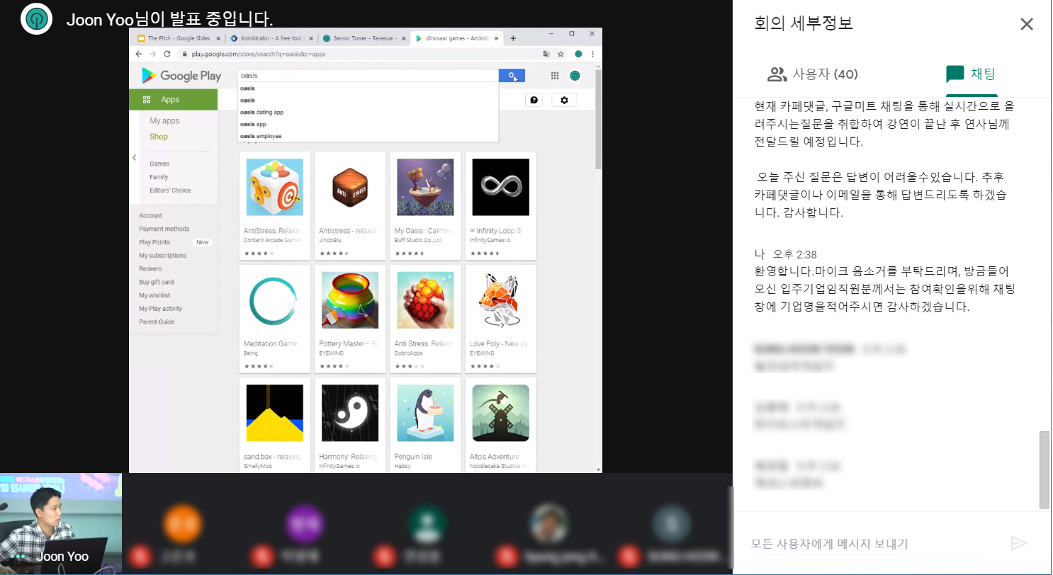The image size is (1053, 575).
Task: Click the browser forward arrow
Action: click(153, 54)
